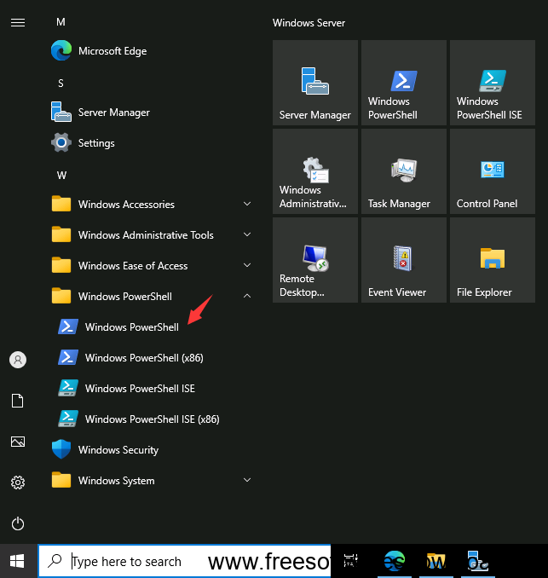The height and width of the screenshot is (578, 548).
Task: Open the Server Manager taskbar icon
Action: point(477,562)
